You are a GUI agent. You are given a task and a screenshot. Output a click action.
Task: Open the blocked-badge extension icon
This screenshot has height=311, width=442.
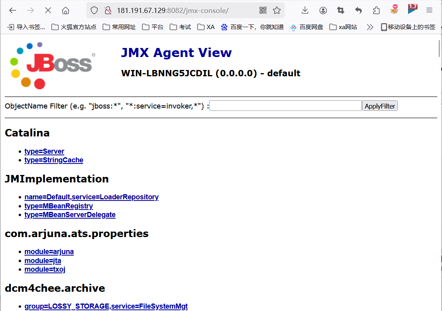(394, 9)
